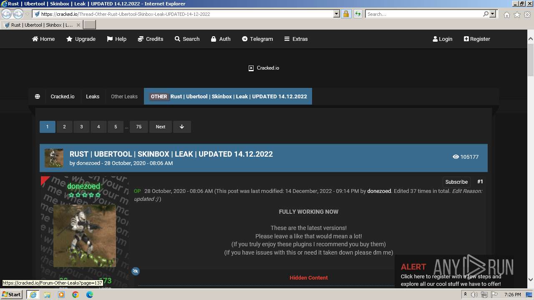Image resolution: width=534 pixels, height=300 pixels.
Task: Click the Login link
Action: coord(442,39)
